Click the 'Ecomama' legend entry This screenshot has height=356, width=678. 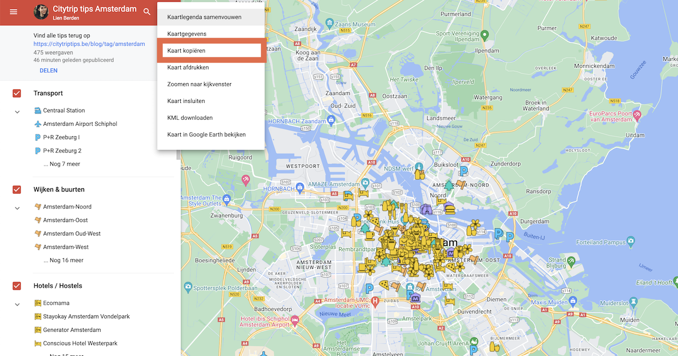point(56,303)
